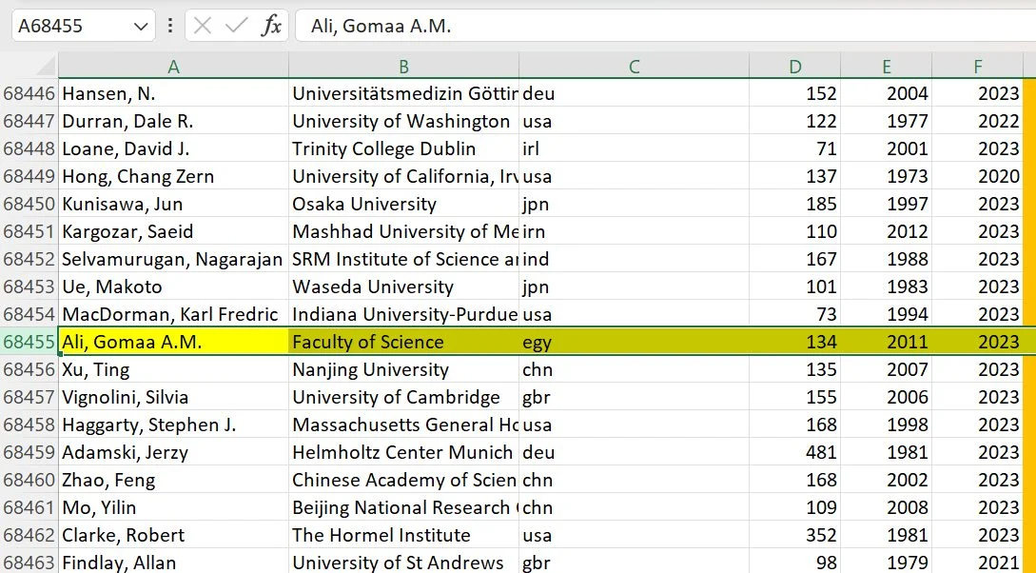
Task: Select the yellow highlighted cell Ali, Gomaa A.M.
Action: pos(173,342)
